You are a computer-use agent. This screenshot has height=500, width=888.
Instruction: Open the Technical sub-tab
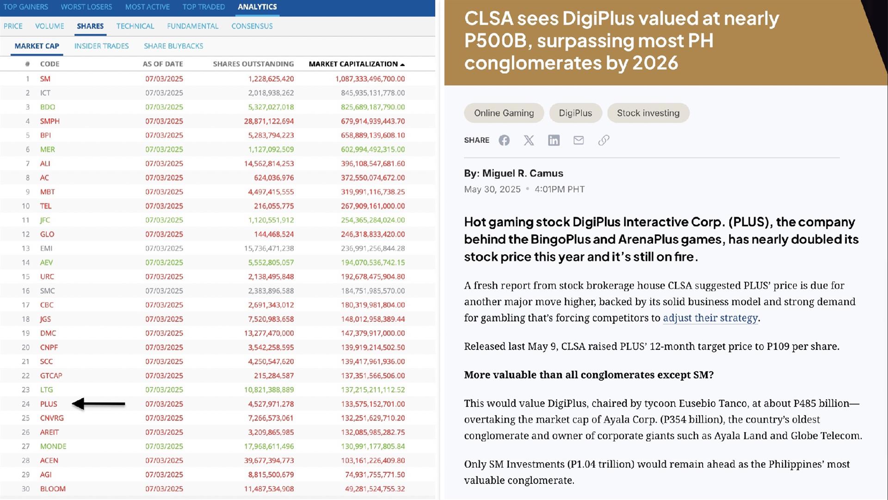135,26
